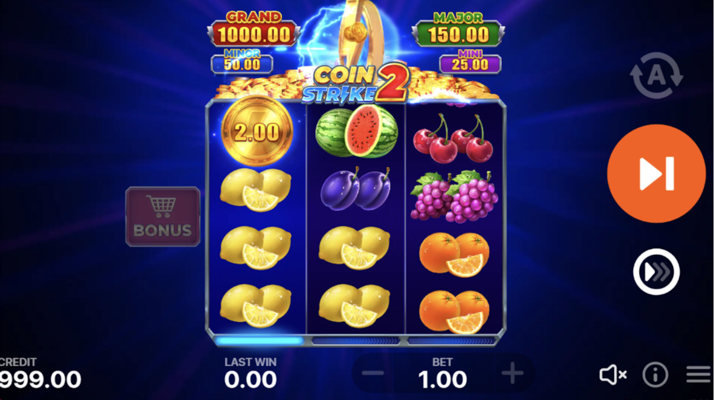Decrease bet with the minus button
Image resolution: width=714 pixels, height=400 pixels.
[x=372, y=373]
